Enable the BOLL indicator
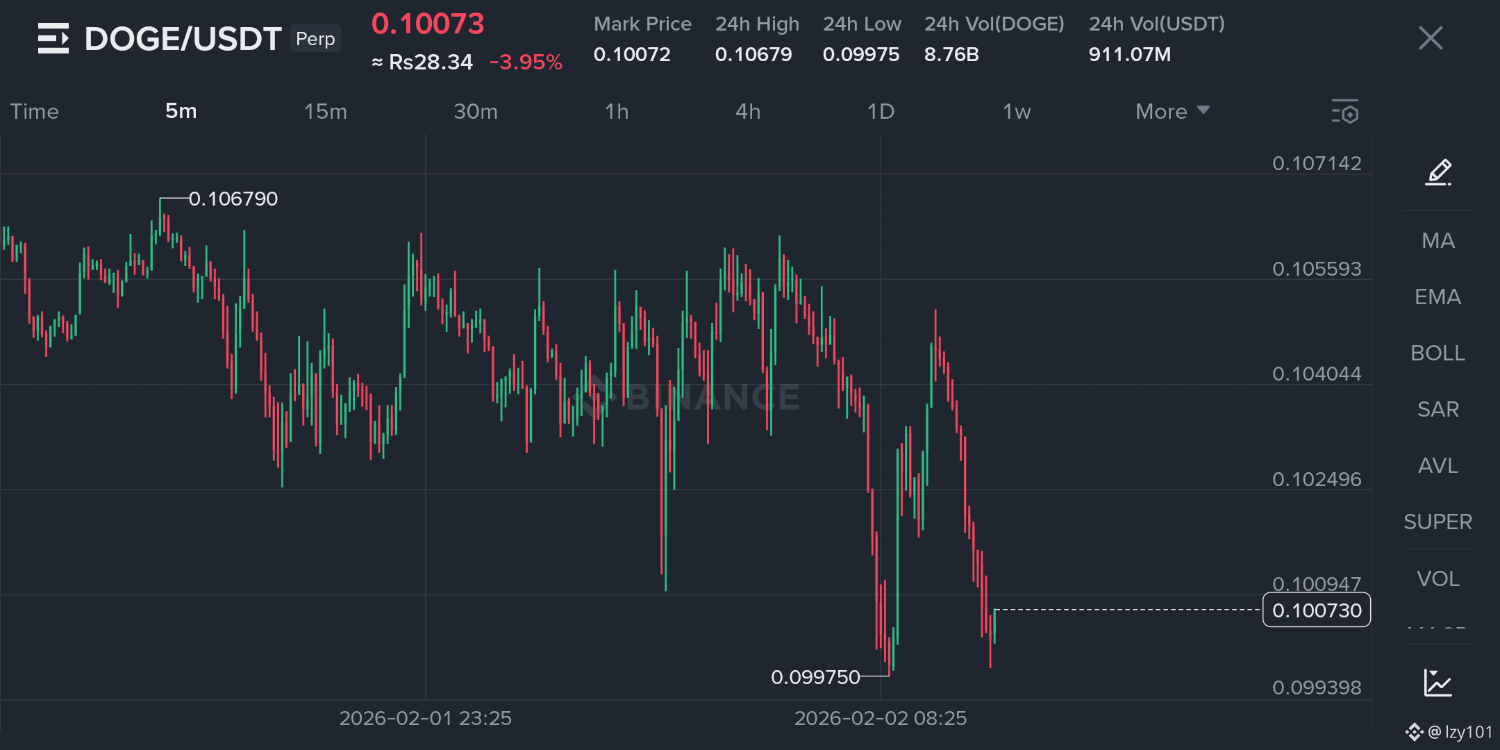This screenshot has width=1500, height=750. [1438, 353]
